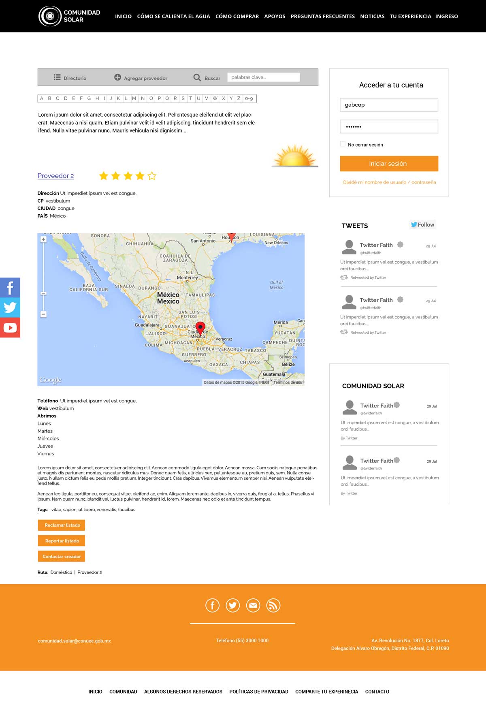
Task: Click Términos de uso on the map
Action: pos(288,382)
